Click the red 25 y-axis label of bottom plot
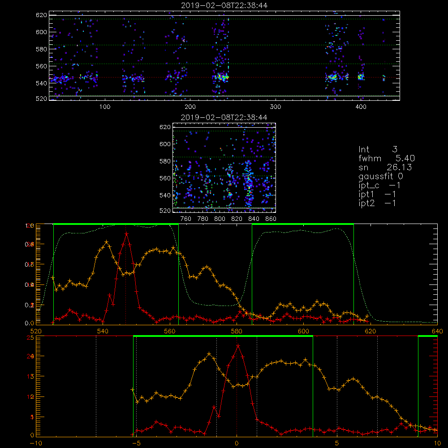The height and width of the screenshot is (448, 448). pyautogui.click(x=30, y=338)
